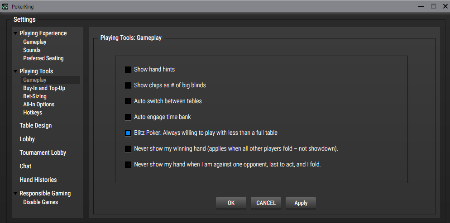Viewport: 450px width, 223px height.
Task: Select Preferred Seating in the sidebar
Action: tap(43, 58)
